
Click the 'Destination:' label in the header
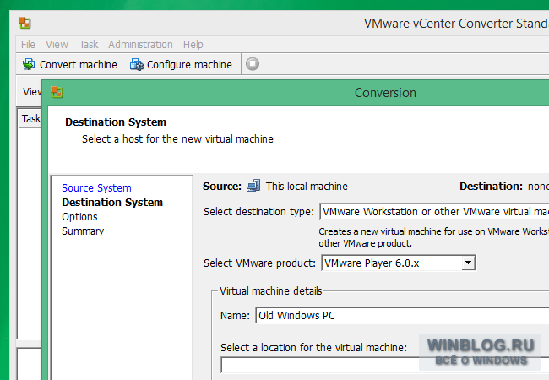point(491,186)
